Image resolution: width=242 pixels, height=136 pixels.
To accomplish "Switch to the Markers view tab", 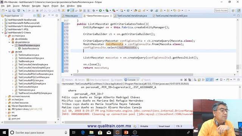I will click(67, 80).
